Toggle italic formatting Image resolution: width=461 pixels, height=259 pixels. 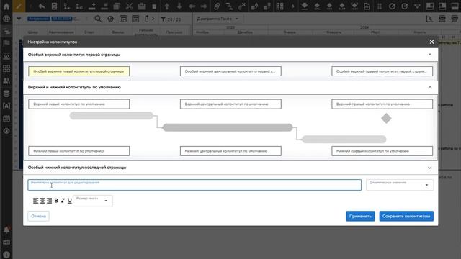(x=63, y=201)
